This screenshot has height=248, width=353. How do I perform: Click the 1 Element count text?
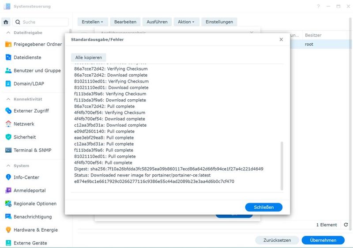pos(327,225)
